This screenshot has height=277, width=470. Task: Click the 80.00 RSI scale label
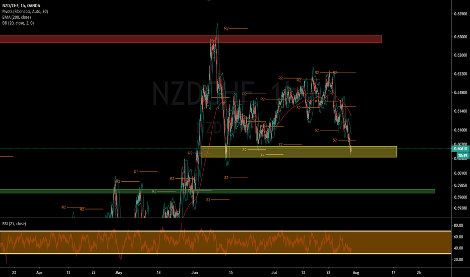(458, 225)
